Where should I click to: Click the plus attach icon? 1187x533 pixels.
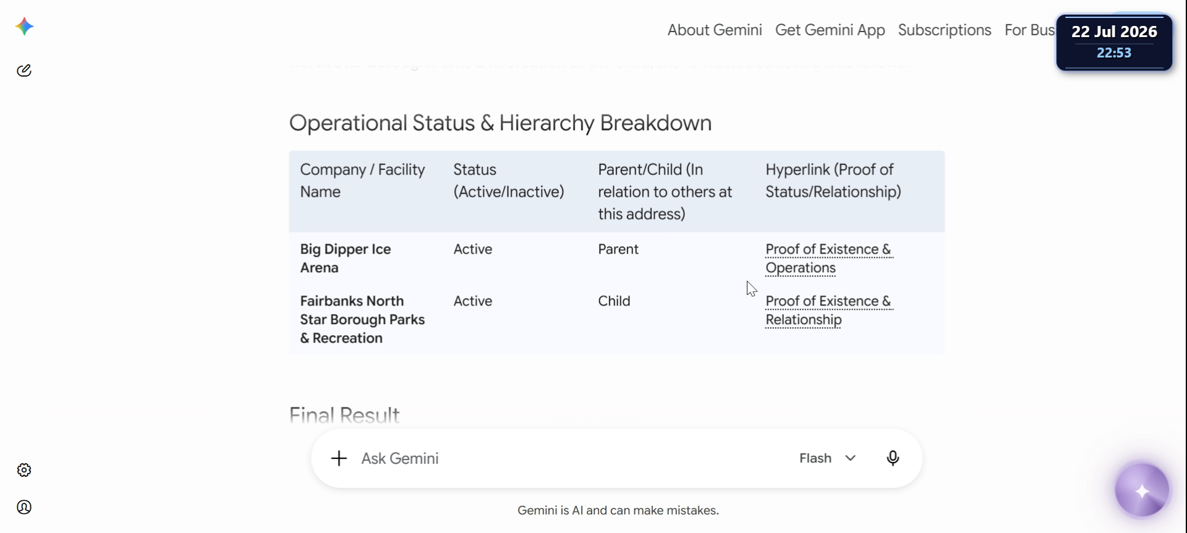[x=339, y=458]
